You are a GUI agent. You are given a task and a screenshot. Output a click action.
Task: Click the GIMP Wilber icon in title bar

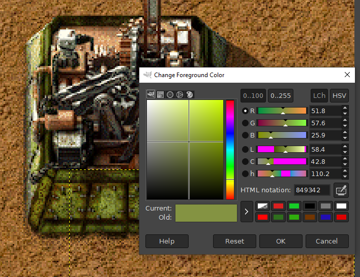(x=147, y=75)
